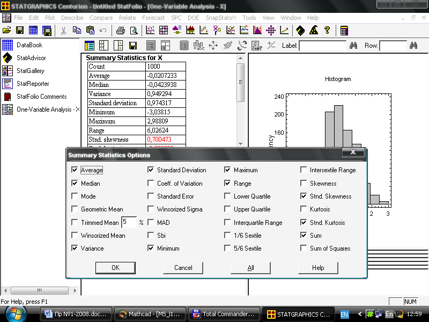Click the Input Dialog icon in analysis toolbar
The width and height of the screenshot is (429, 322).
(x=90, y=46)
